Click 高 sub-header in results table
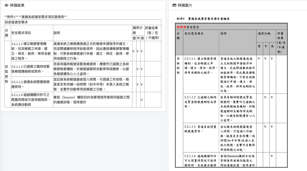Screen dimensions: 307x171 pos(142,38)
